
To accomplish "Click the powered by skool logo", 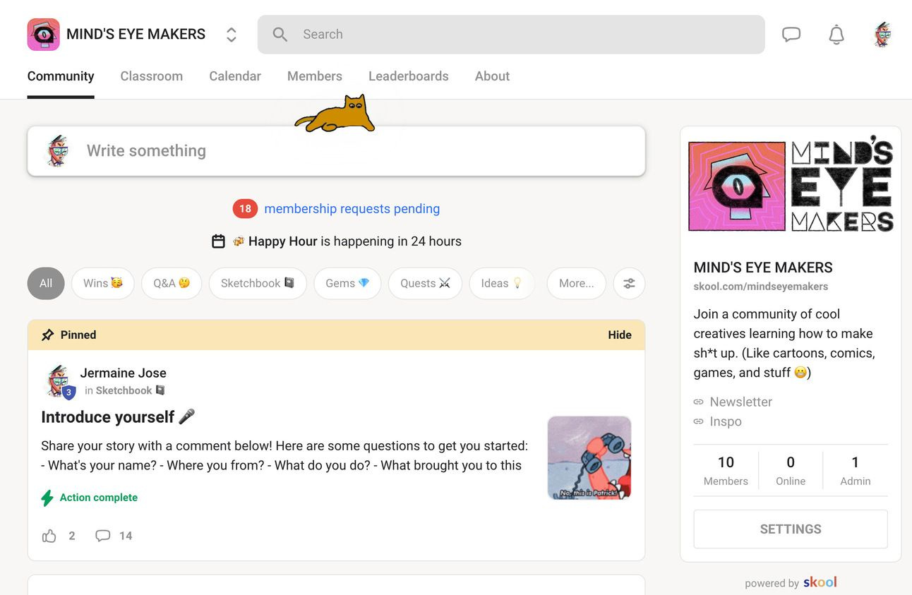I will pos(820,582).
